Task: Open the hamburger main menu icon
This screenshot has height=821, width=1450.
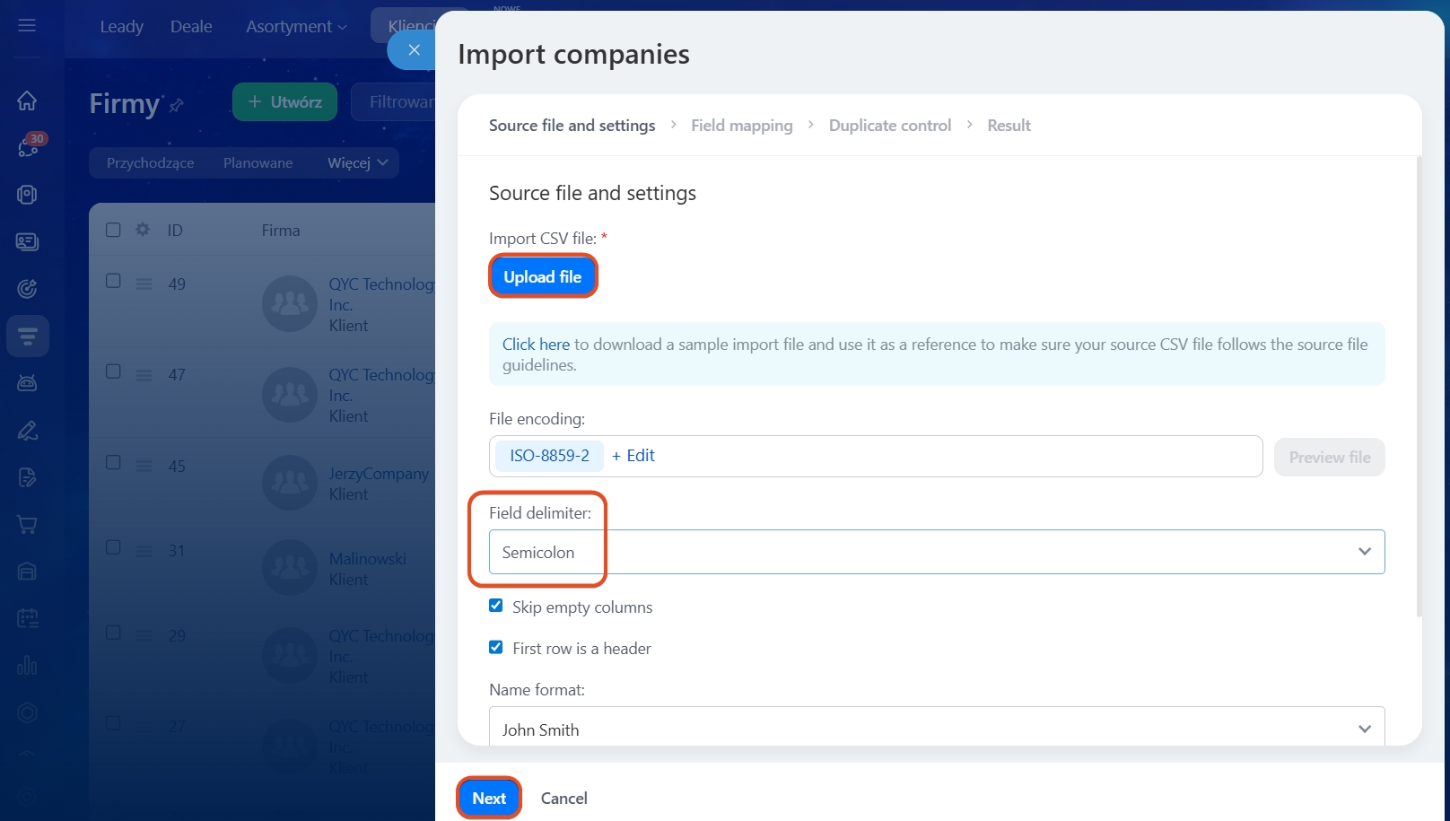Action: pyautogui.click(x=27, y=26)
